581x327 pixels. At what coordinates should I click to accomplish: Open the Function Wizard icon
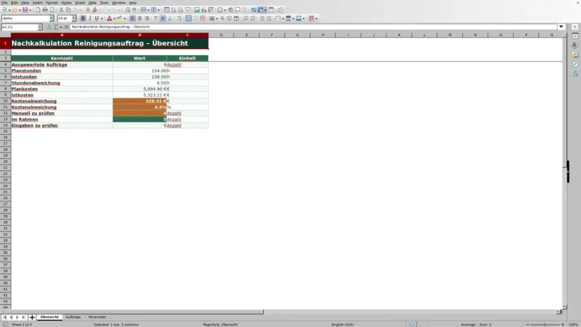(49, 27)
